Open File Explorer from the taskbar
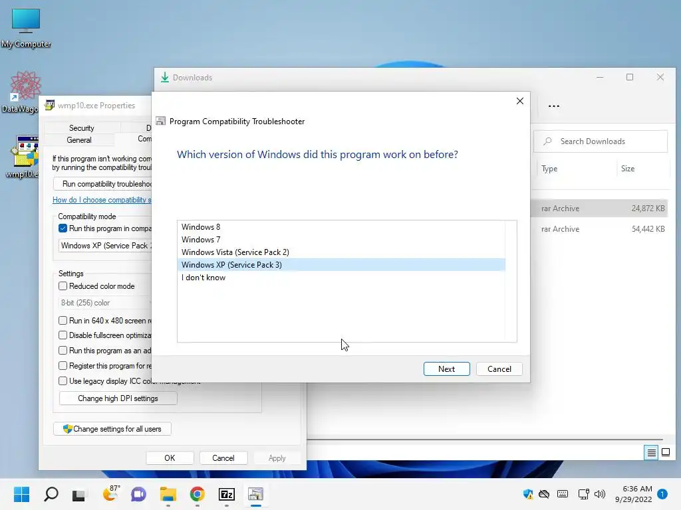 pos(168,494)
